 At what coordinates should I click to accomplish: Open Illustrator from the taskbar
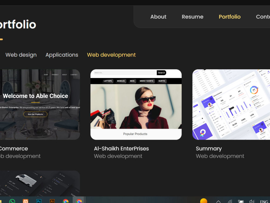52,201
